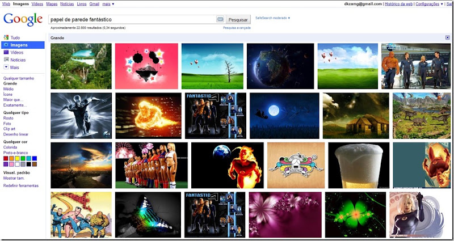Pick the orange color swatch
The width and height of the screenshot is (454, 241).
coord(11,158)
